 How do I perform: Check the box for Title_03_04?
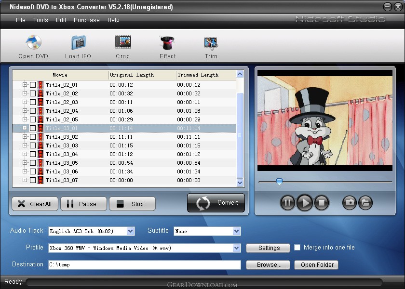33,154
